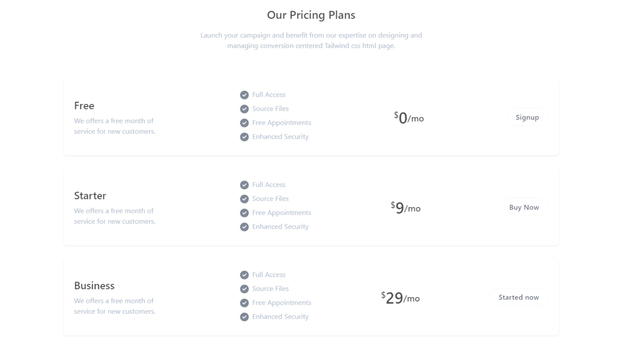Click the Signup button on Free plan
The width and height of the screenshot is (618, 347).
[x=527, y=117]
